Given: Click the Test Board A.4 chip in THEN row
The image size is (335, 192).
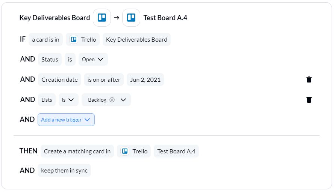Looking at the screenshot, I should click(x=176, y=151).
